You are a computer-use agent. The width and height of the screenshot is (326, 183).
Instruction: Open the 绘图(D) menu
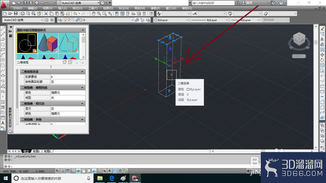(108, 8)
